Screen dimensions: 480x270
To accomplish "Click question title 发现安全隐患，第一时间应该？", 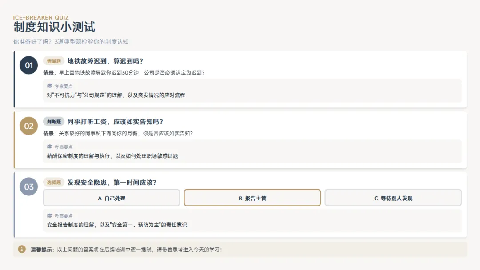I will coord(112,183).
